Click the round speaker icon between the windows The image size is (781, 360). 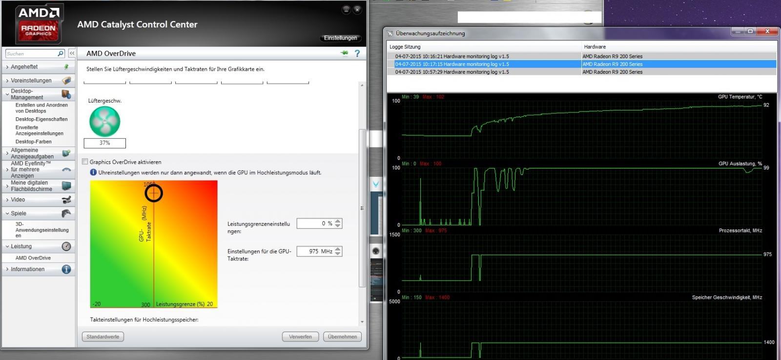click(376, 251)
